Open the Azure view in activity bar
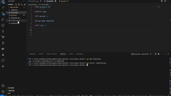The image size is (171, 96). point(3,55)
